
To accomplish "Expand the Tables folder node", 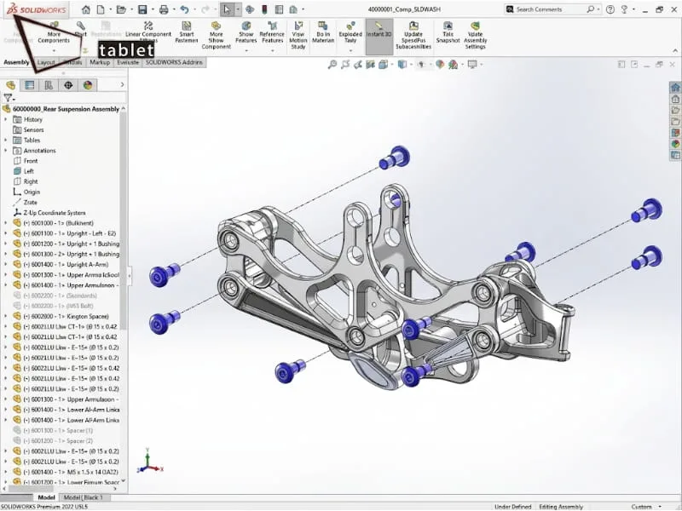I will [6, 140].
